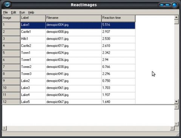Click the demopict024.jpg filename cell
This screenshot has width=181, height=138.
click(74, 54)
